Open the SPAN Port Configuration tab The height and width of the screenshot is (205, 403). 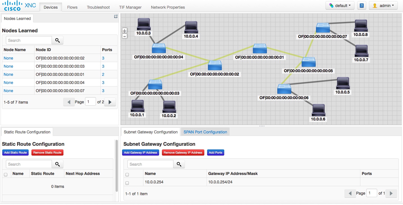tap(205, 132)
